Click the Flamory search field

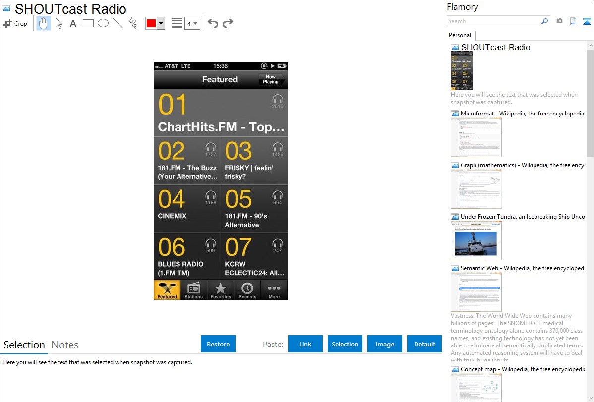click(494, 21)
